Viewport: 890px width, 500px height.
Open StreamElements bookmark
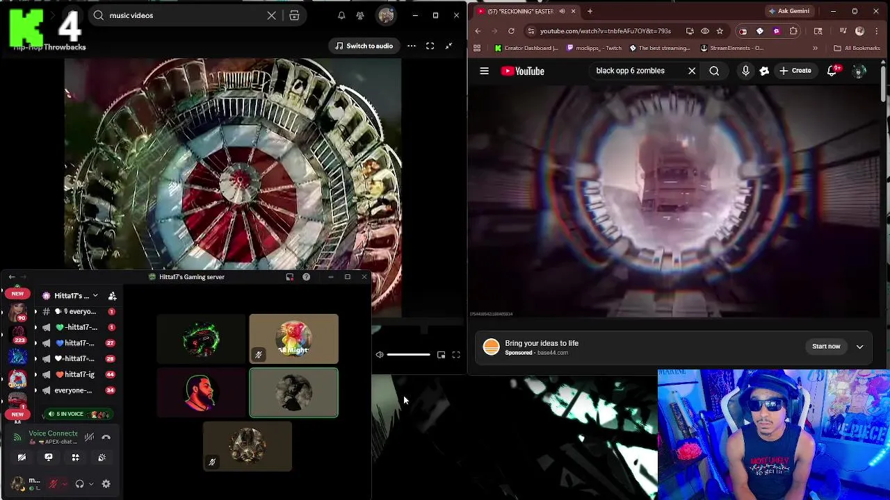732,48
